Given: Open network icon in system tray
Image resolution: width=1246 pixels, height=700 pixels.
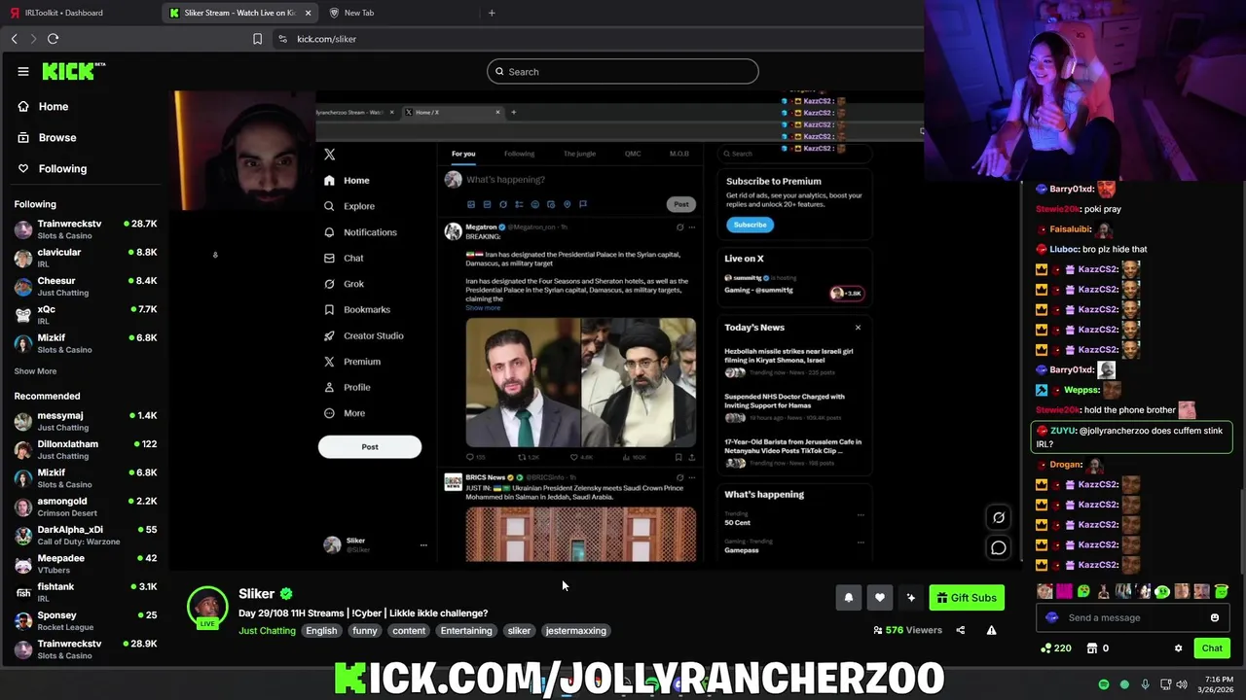Looking at the screenshot, I should tap(1164, 684).
